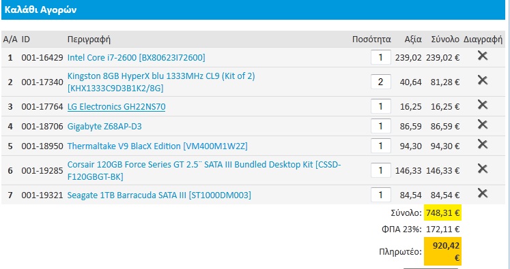
Task: Edit quantity field for Corsair 120GB Force
Action: [x=380, y=170]
